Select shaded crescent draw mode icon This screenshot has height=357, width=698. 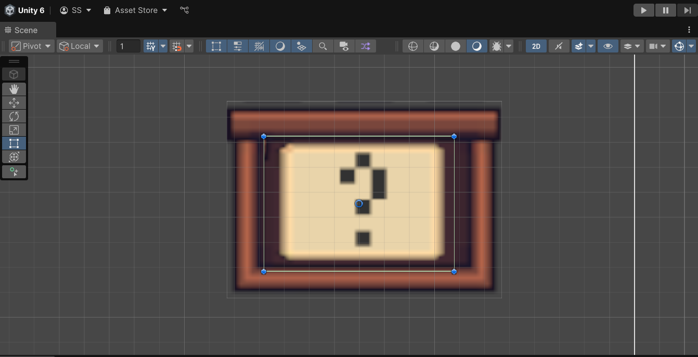[477, 46]
